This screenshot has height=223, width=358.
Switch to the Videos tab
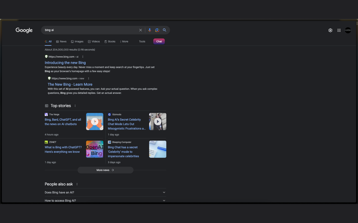pos(94,42)
